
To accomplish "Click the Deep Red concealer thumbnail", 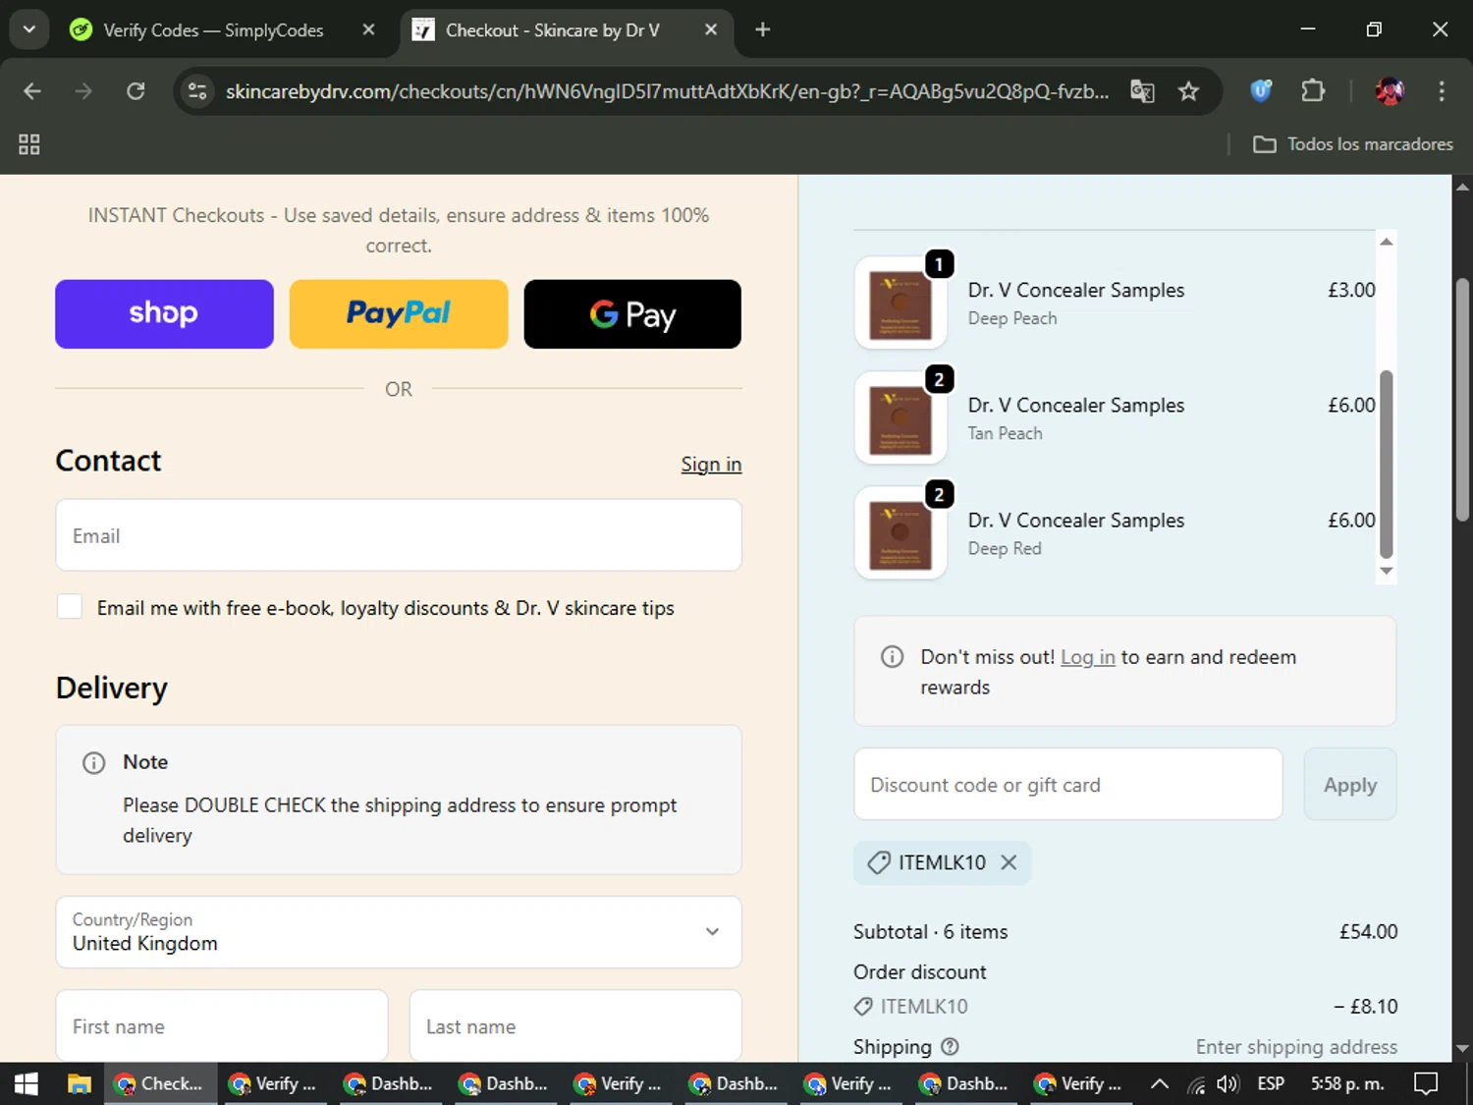I will [x=900, y=533].
